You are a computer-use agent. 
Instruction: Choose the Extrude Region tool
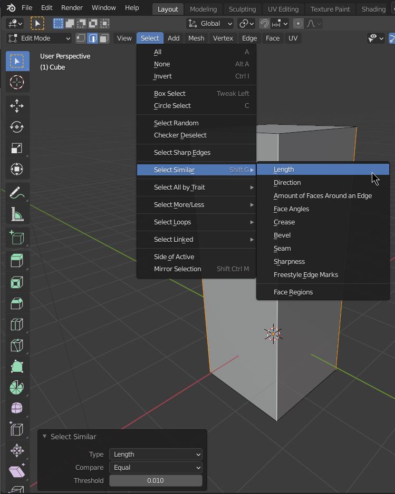[x=17, y=261]
